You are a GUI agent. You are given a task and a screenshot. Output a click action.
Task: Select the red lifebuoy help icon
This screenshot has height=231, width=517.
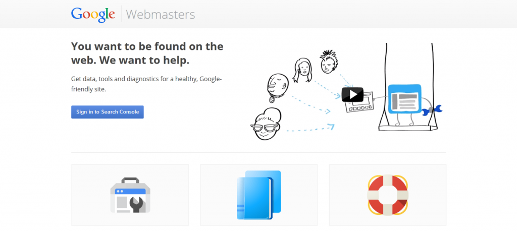[388, 195]
